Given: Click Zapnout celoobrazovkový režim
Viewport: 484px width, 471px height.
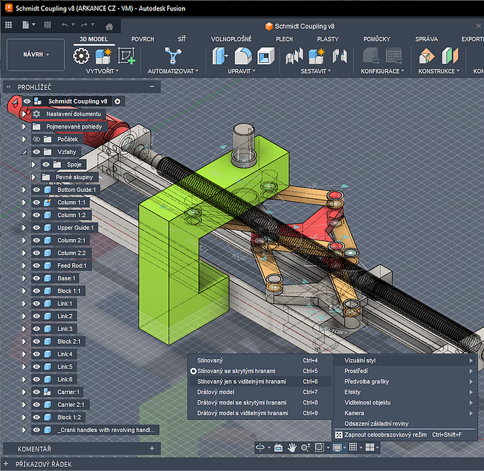Looking at the screenshot, I should (x=385, y=435).
